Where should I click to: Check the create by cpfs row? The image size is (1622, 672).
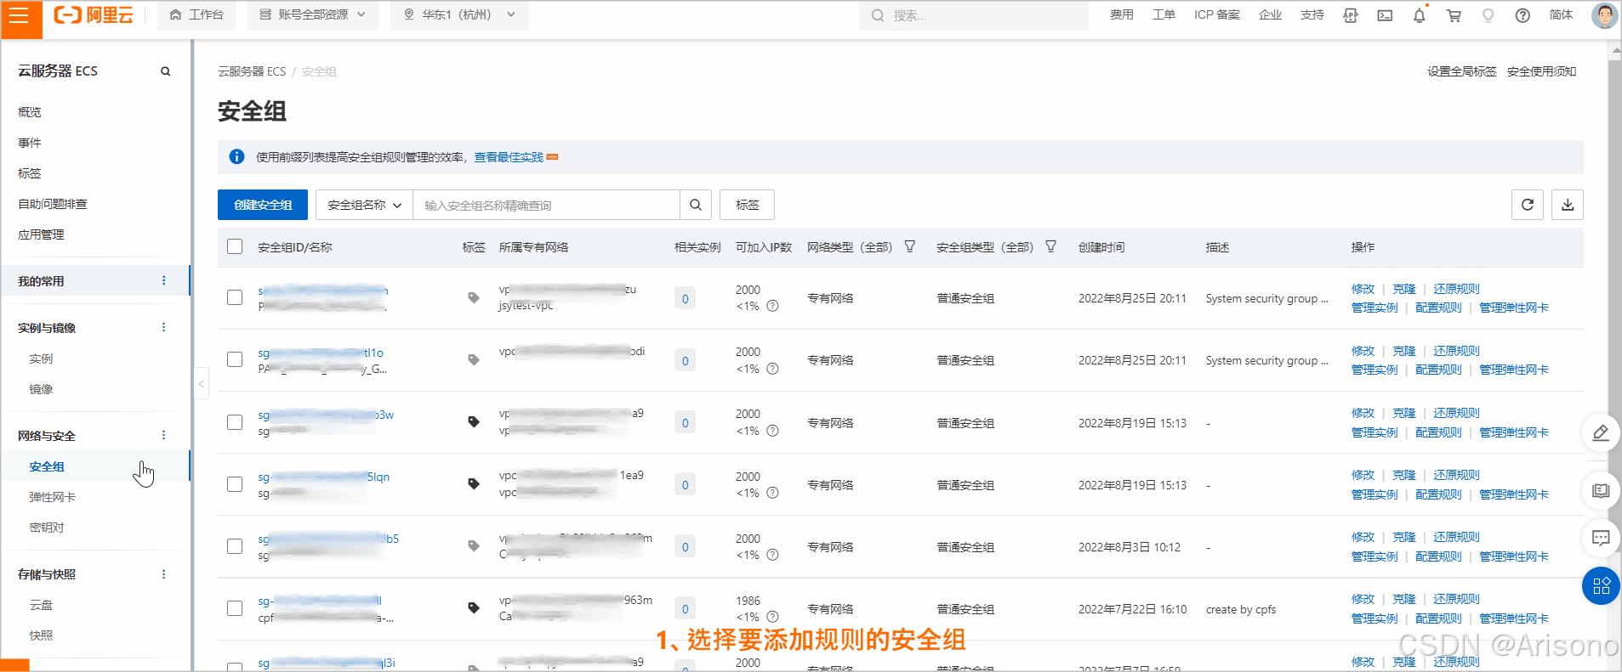235,608
